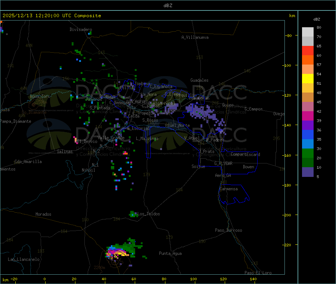Click the L_Malvinas label

click(x=147, y=138)
